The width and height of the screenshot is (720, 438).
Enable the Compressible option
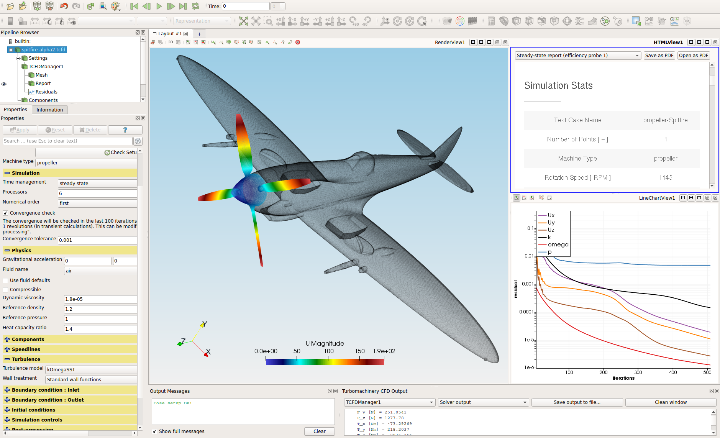5,289
